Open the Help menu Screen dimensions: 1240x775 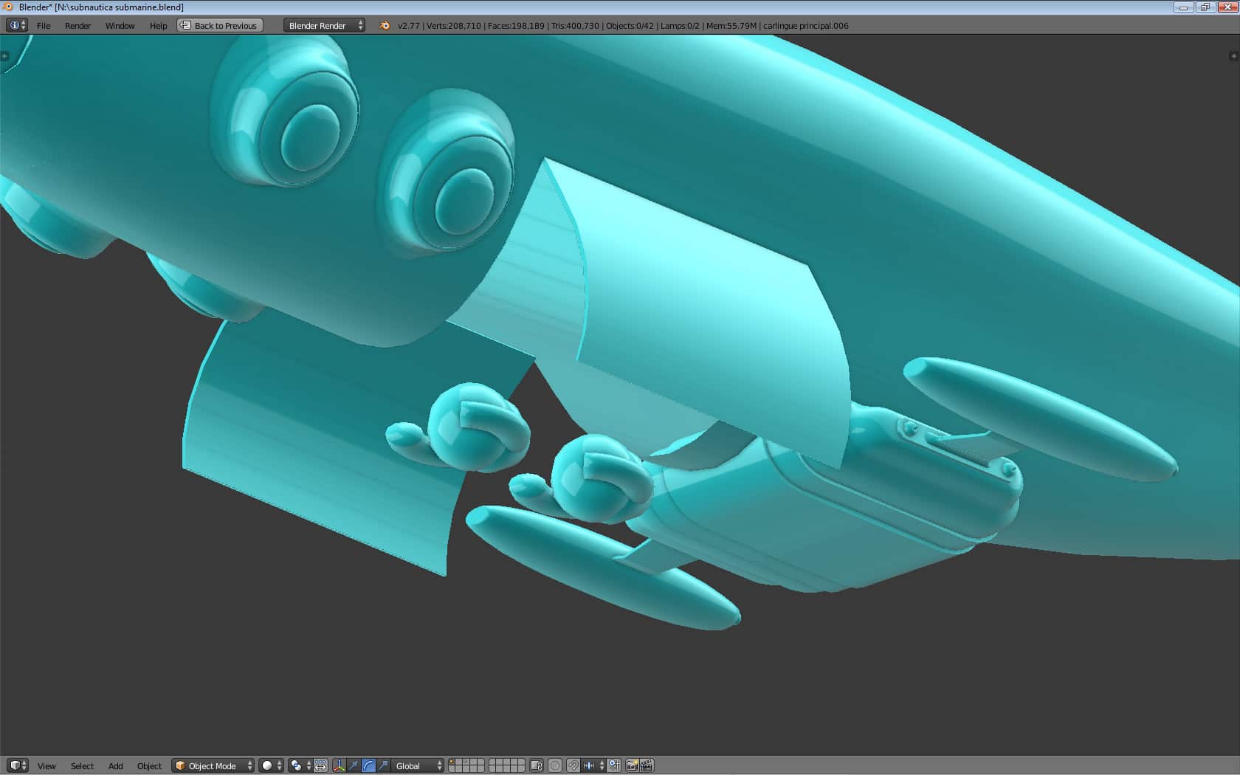click(x=158, y=25)
